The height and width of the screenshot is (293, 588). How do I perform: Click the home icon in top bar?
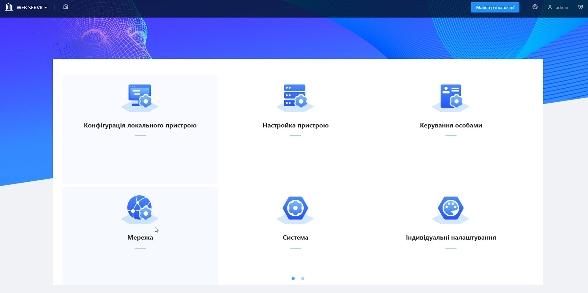tap(66, 7)
